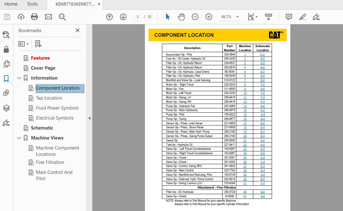Open the page thumbnails sidebar icon

6,64
